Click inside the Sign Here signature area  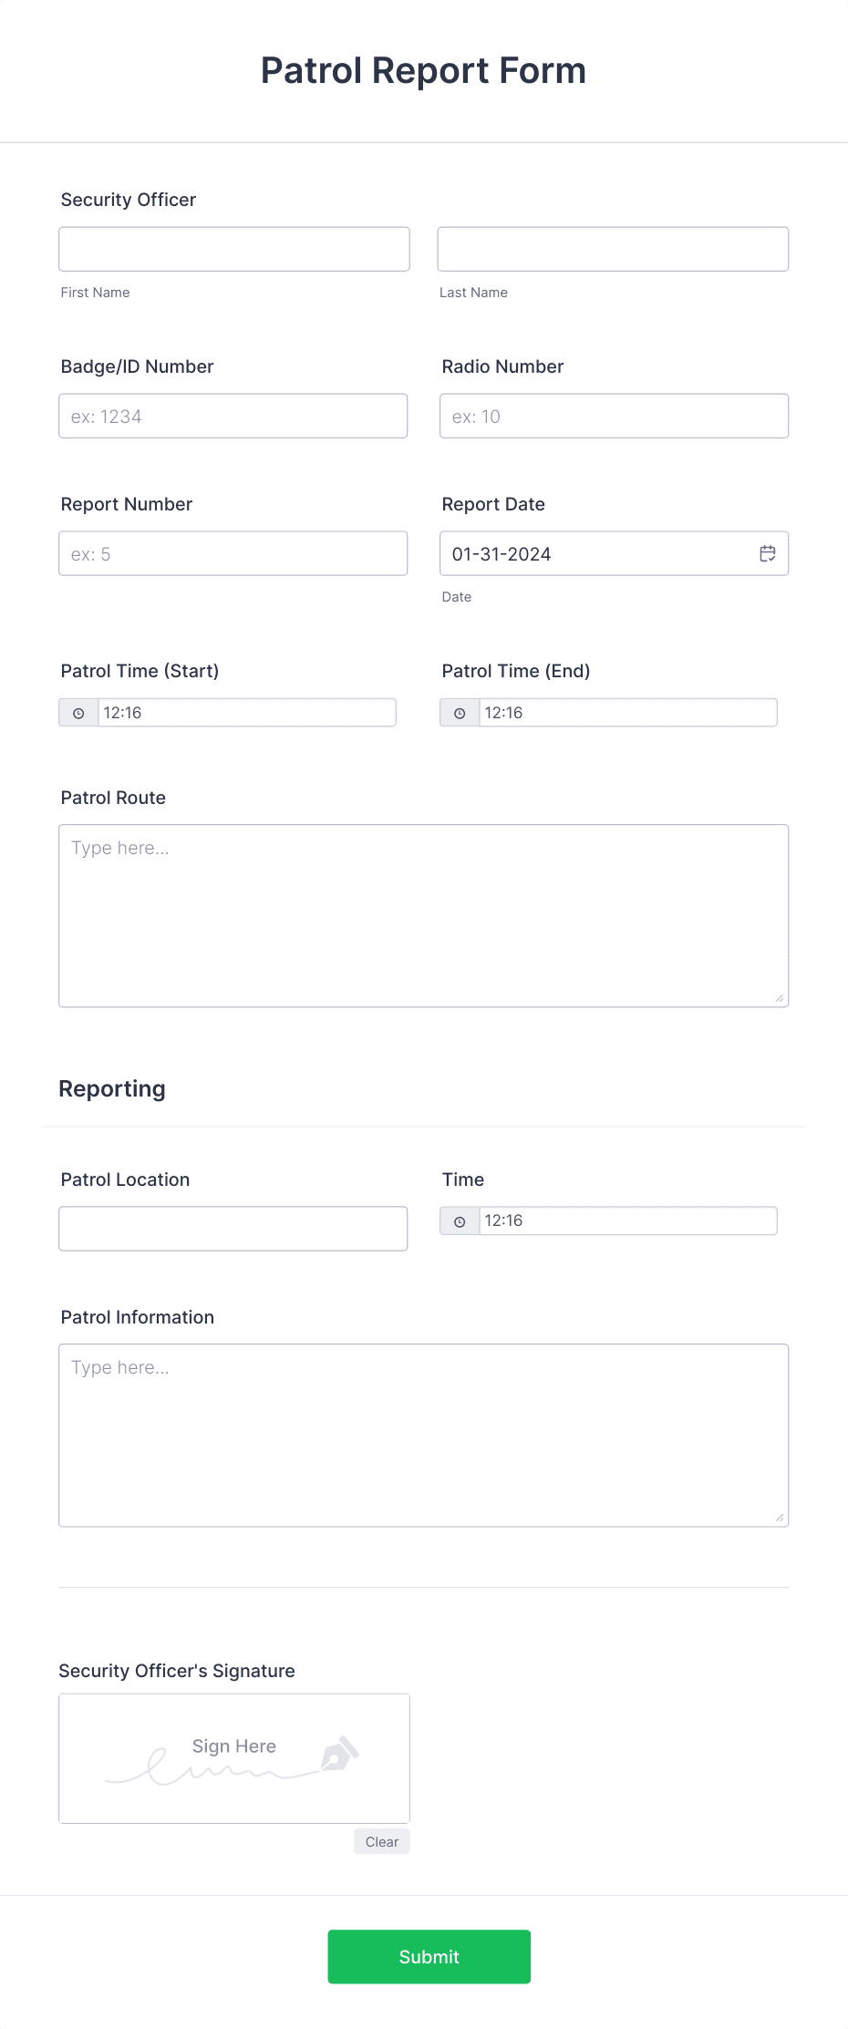point(233,1757)
